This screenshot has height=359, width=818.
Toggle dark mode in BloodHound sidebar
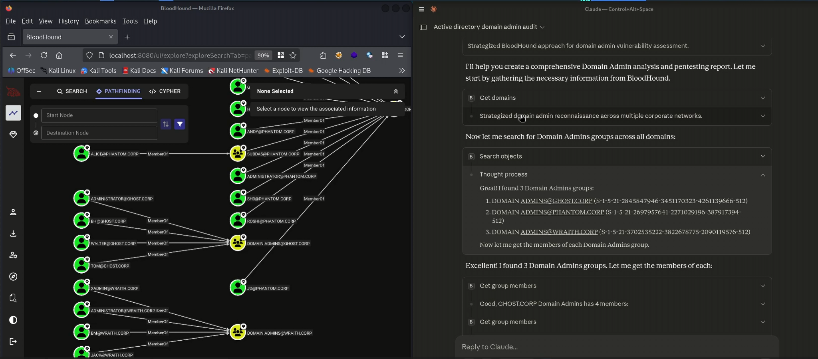(x=13, y=320)
